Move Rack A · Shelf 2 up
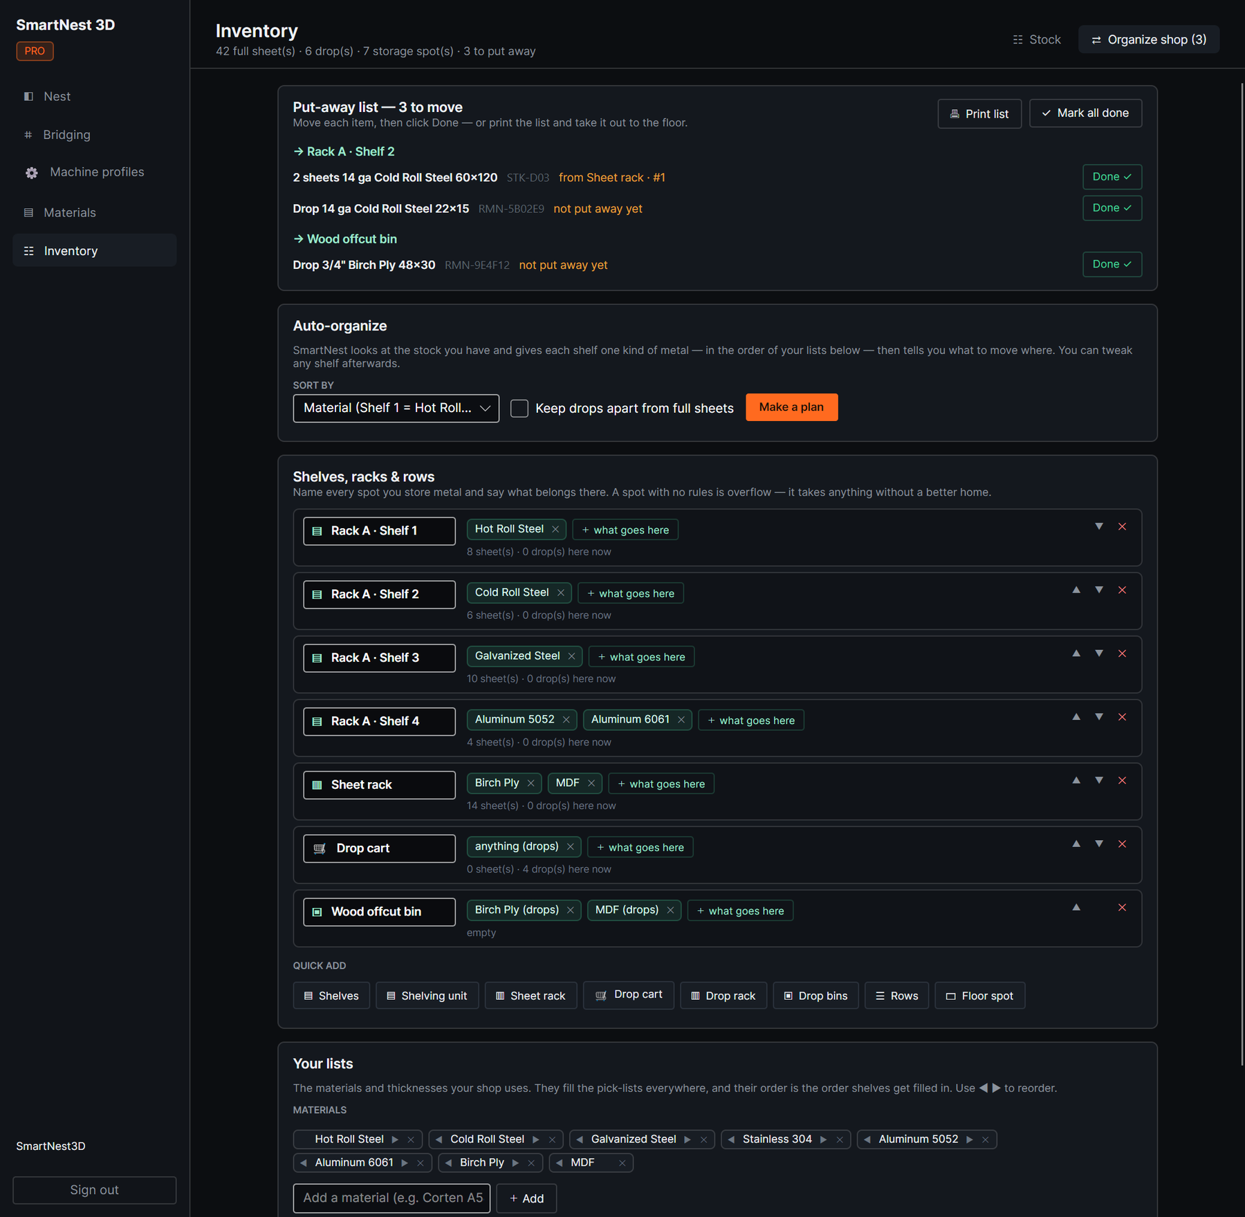This screenshot has height=1217, width=1245. [1076, 591]
